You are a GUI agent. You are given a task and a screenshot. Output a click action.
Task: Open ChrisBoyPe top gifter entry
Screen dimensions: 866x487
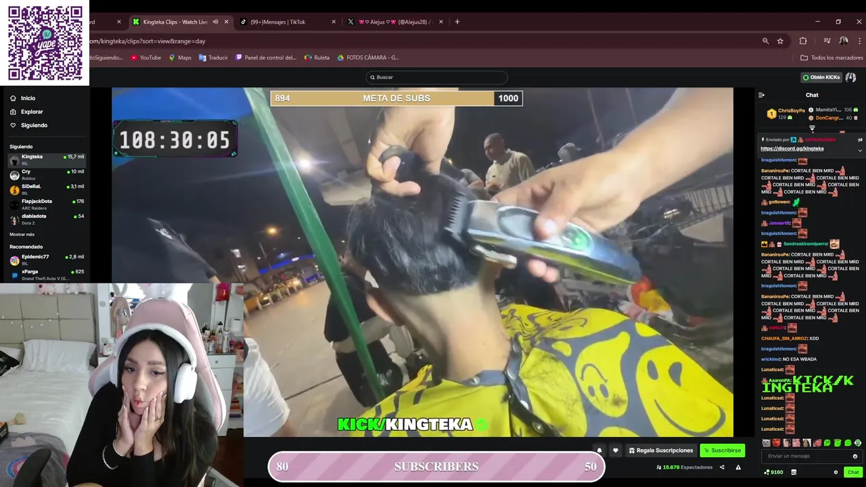pyautogui.click(x=785, y=114)
